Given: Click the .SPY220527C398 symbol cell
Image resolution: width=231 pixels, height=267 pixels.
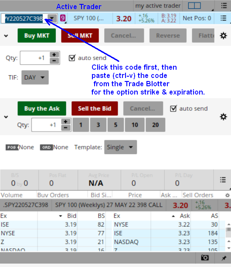Looking at the screenshot, I should (x=26, y=205).
